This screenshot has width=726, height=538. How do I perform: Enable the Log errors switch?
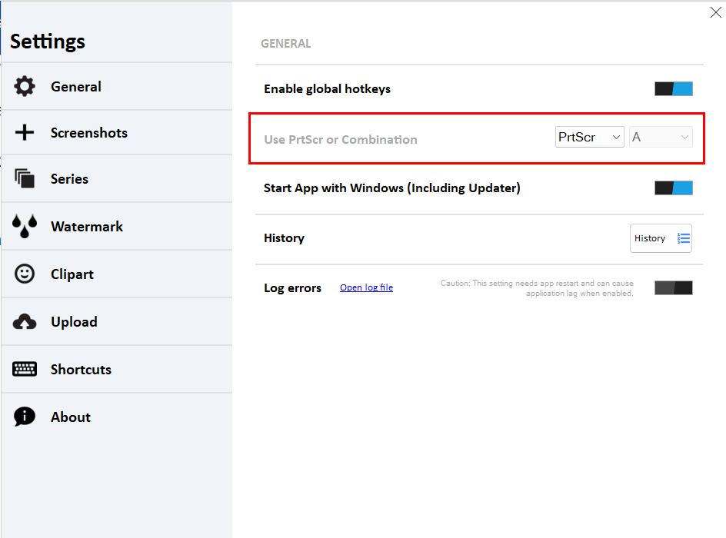tap(673, 287)
